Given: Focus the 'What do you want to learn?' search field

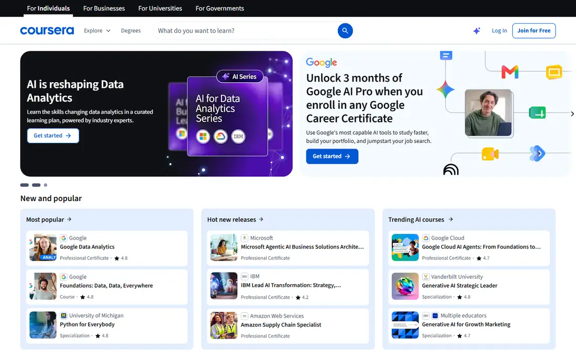Looking at the screenshot, I should (246, 31).
